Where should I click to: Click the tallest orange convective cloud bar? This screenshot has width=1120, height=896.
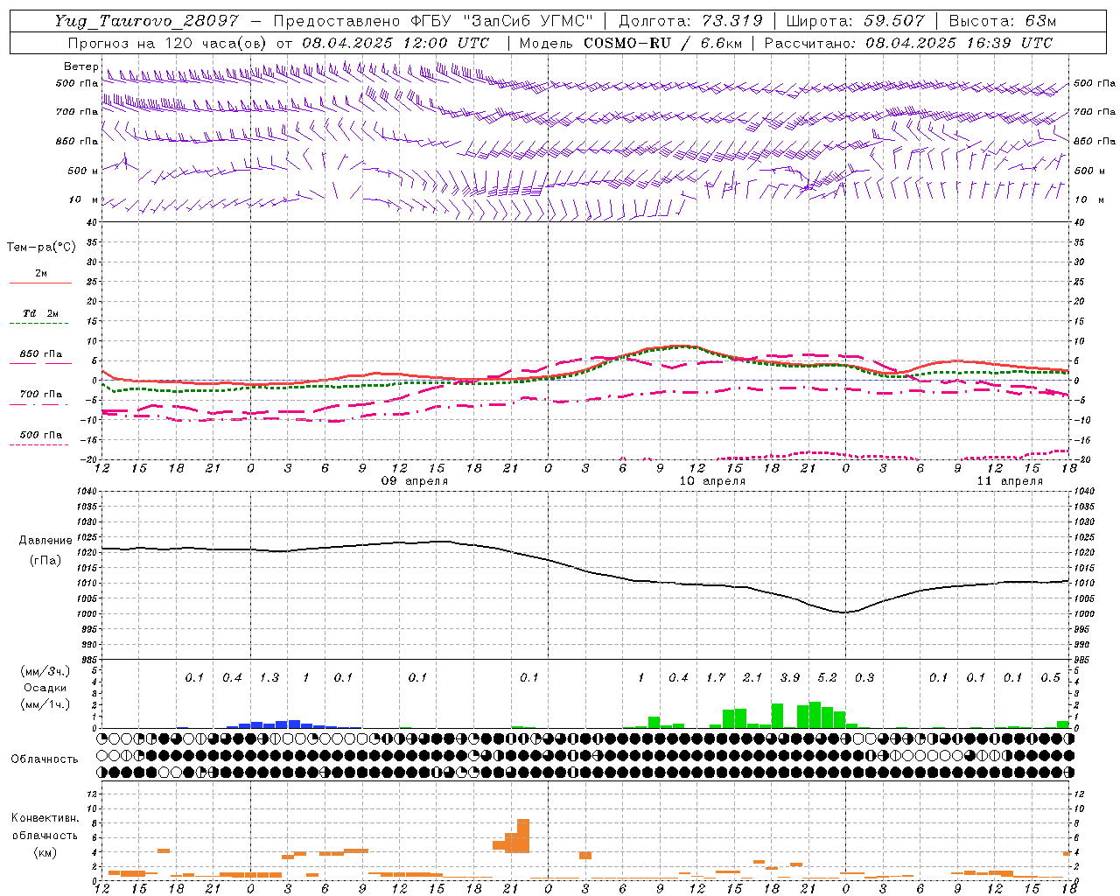523,836
